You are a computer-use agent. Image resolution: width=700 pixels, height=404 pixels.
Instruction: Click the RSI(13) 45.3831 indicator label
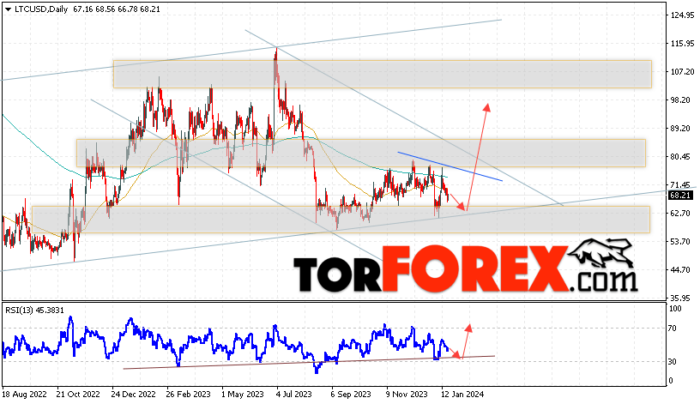coord(35,311)
